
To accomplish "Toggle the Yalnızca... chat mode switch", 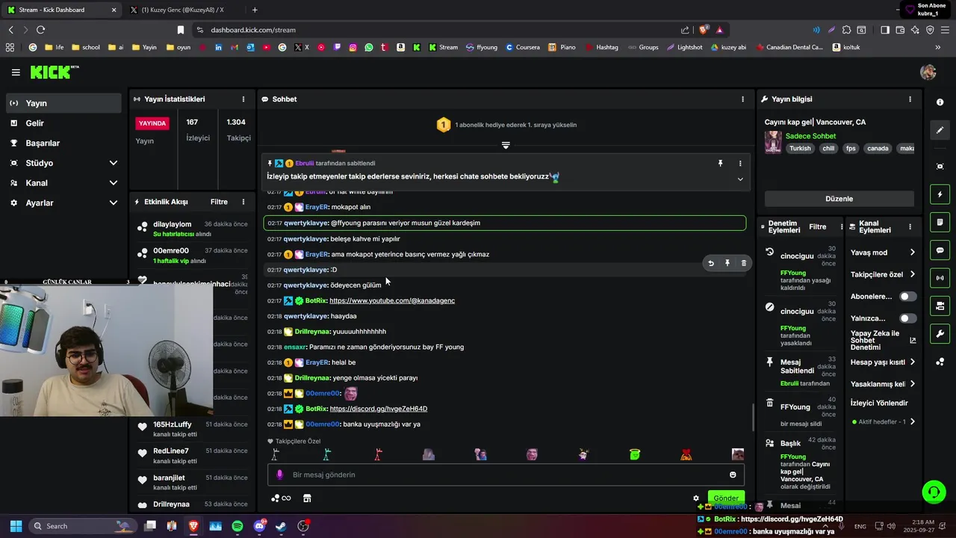I will [907, 318].
